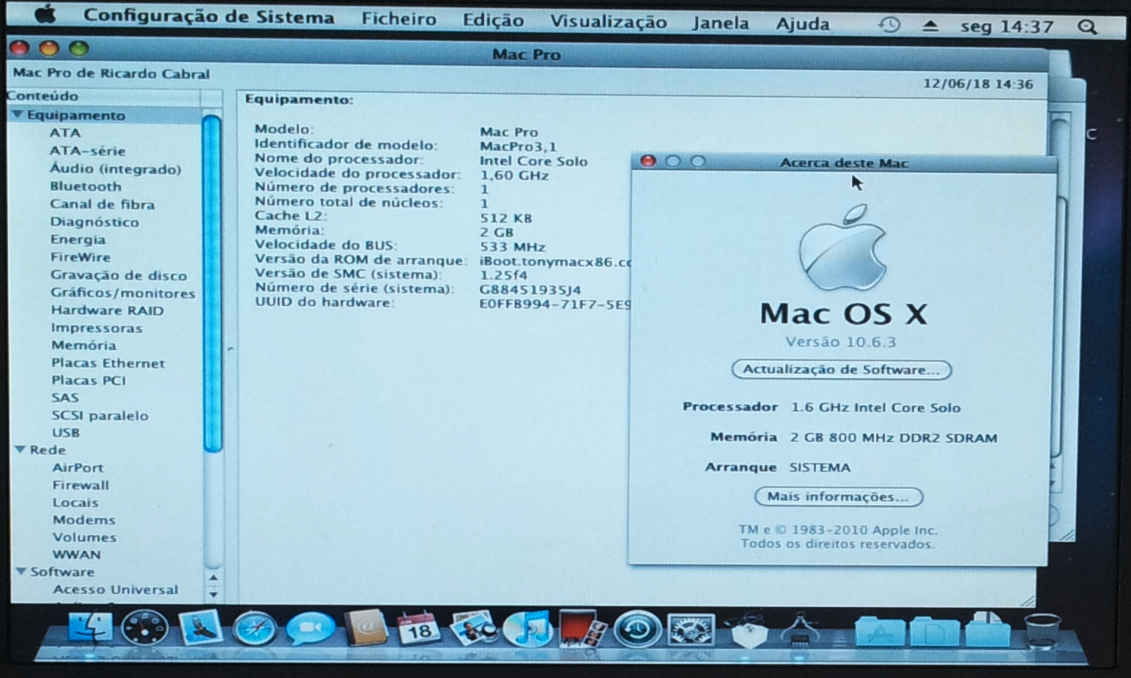
Task: Click Time Machine menu bar icon
Action: pyautogui.click(x=889, y=25)
